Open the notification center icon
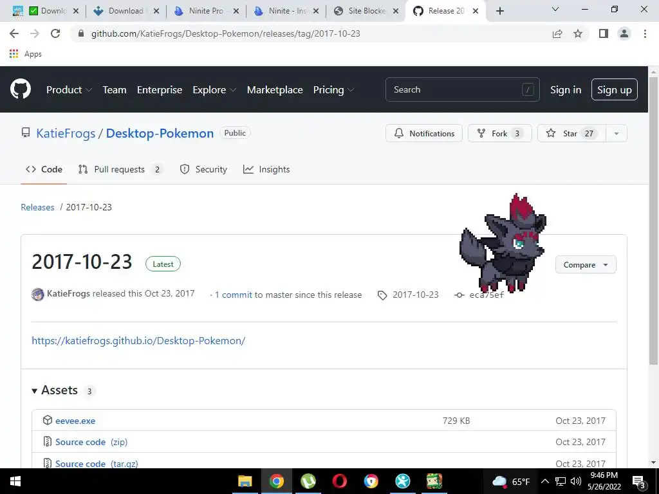The image size is (659, 494). (638, 482)
